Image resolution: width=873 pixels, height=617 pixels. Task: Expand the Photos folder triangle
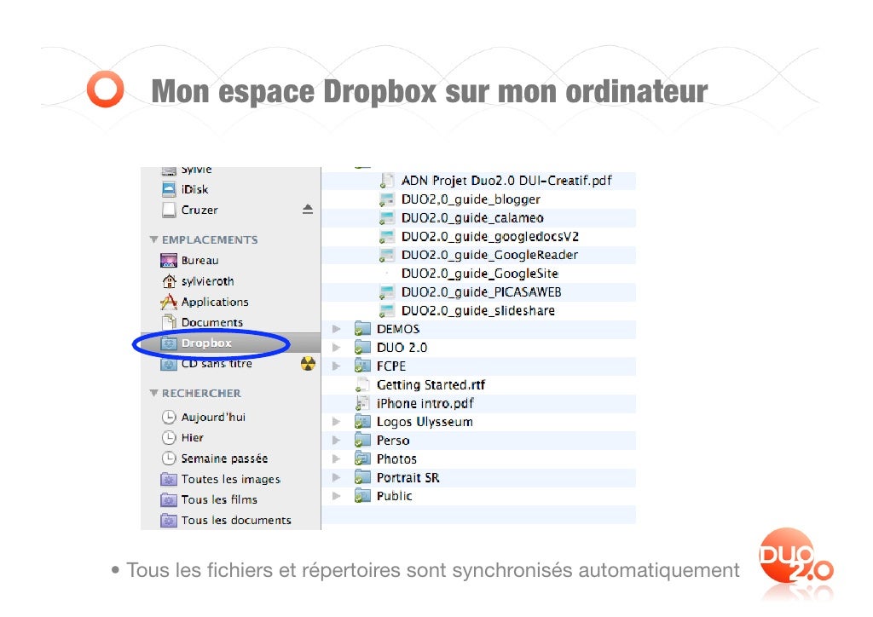click(x=336, y=459)
